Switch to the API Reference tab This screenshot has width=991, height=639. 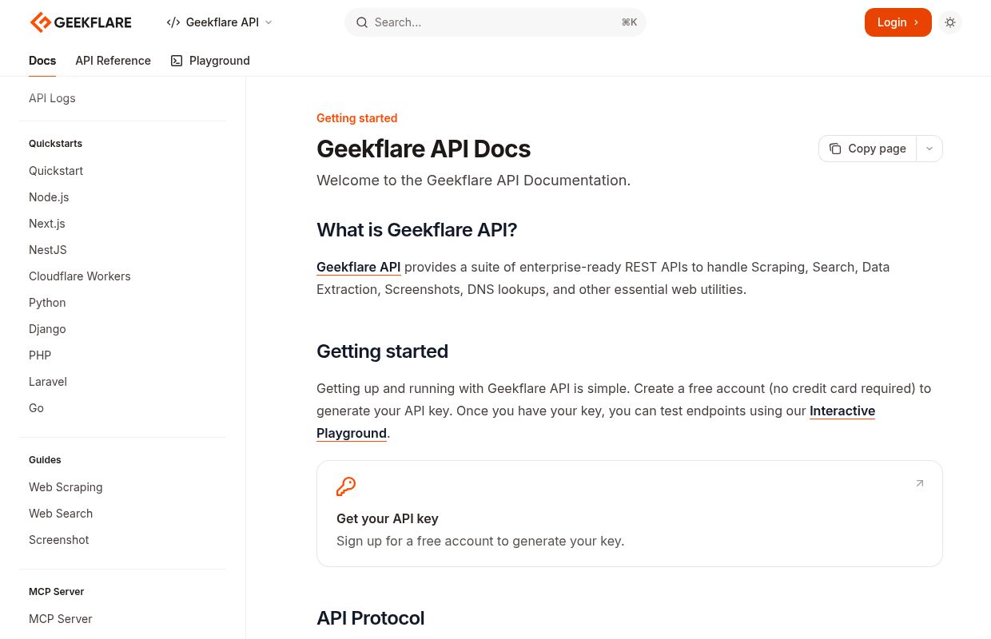tap(113, 61)
